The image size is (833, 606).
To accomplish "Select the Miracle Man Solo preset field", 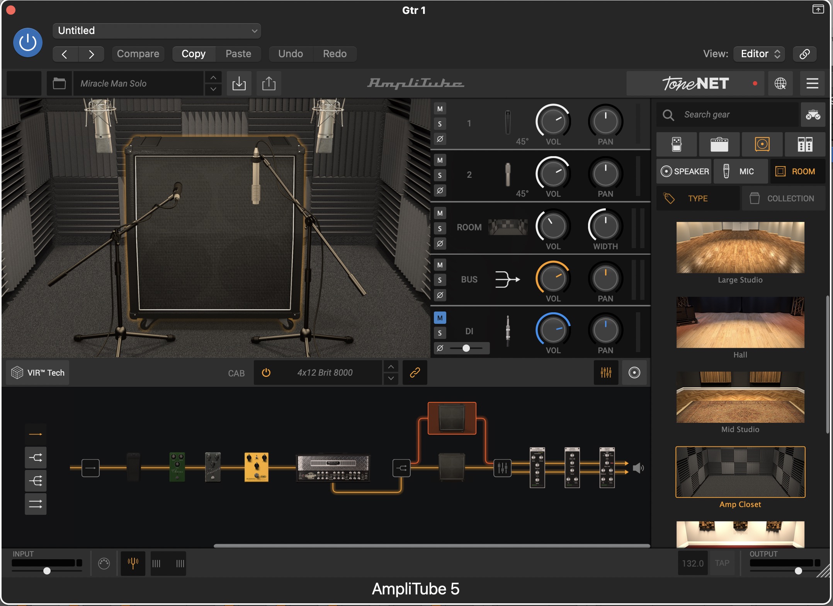I will (x=138, y=83).
